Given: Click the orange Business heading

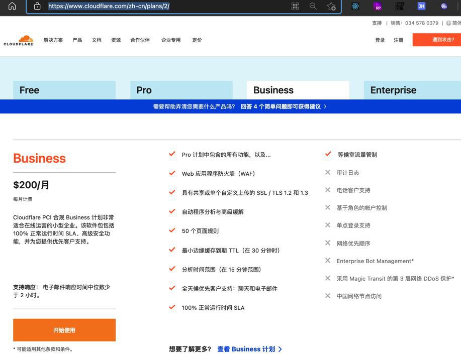Looking at the screenshot, I should (39, 158).
